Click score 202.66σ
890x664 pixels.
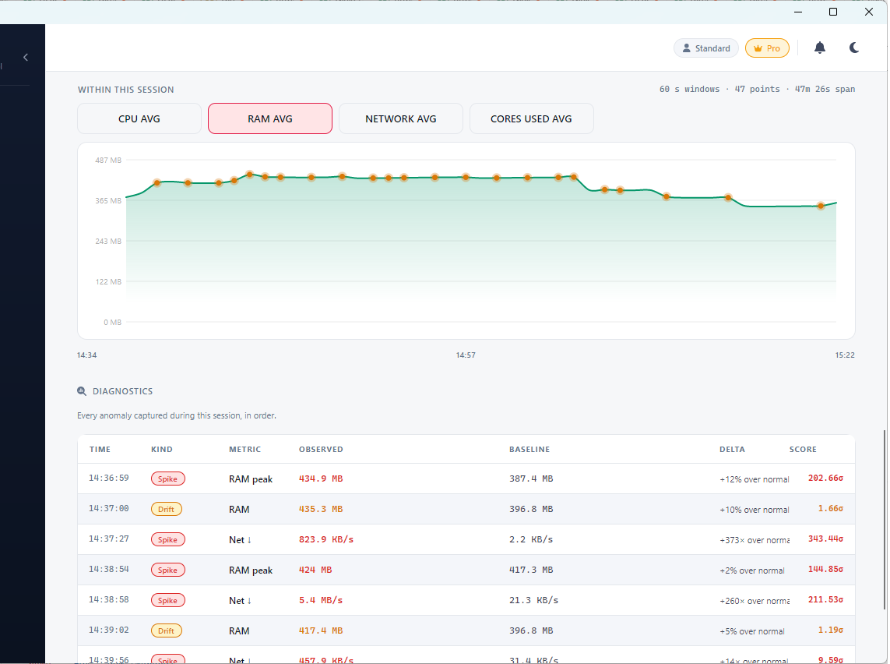click(826, 479)
